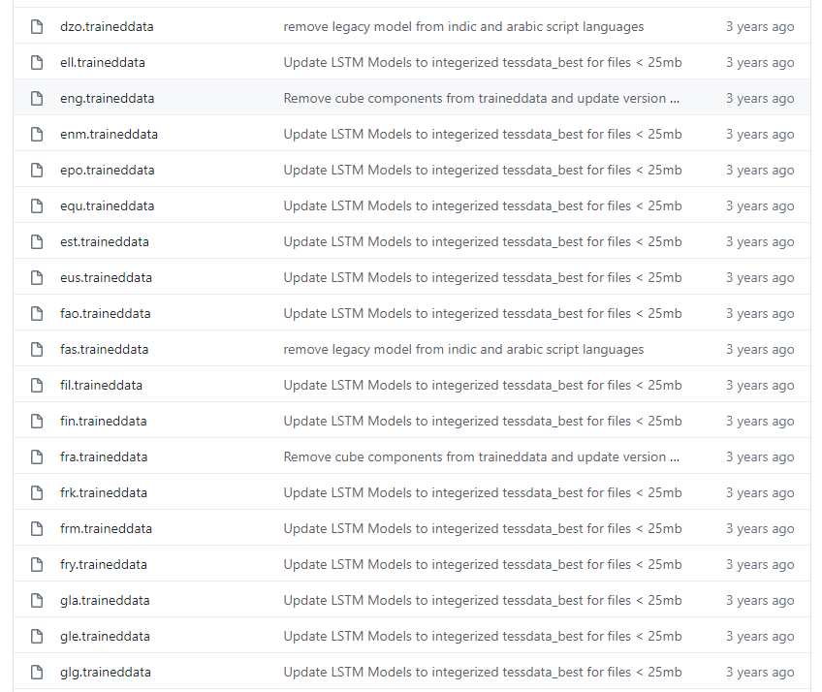Click the file icon beside gle.traineddata

pyautogui.click(x=37, y=636)
